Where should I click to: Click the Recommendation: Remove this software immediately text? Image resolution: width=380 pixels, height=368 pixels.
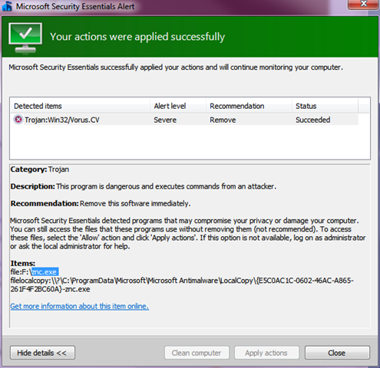101,203
